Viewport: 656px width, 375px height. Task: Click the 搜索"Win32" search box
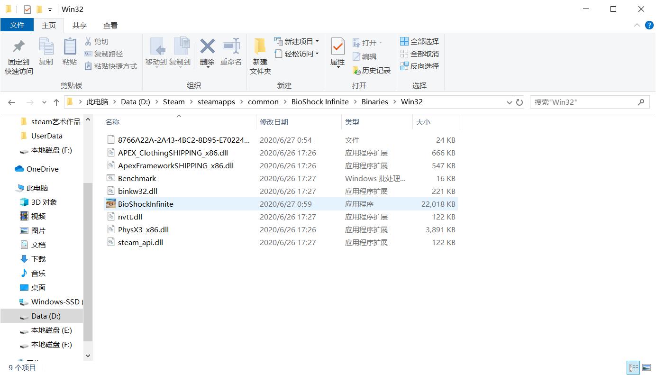[x=589, y=102]
